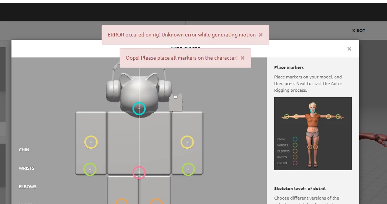Select the cyan chin marker on head

point(139,109)
